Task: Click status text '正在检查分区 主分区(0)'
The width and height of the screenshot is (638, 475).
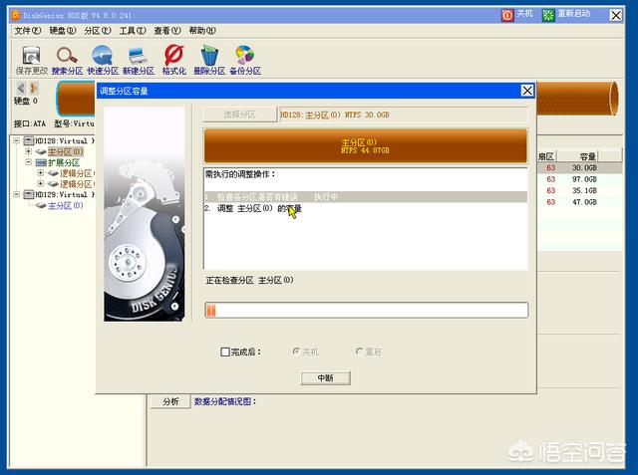Action: (x=249, y=280)
